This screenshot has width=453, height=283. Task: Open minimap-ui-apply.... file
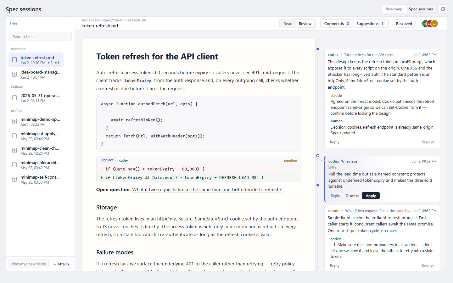point(36,136)
